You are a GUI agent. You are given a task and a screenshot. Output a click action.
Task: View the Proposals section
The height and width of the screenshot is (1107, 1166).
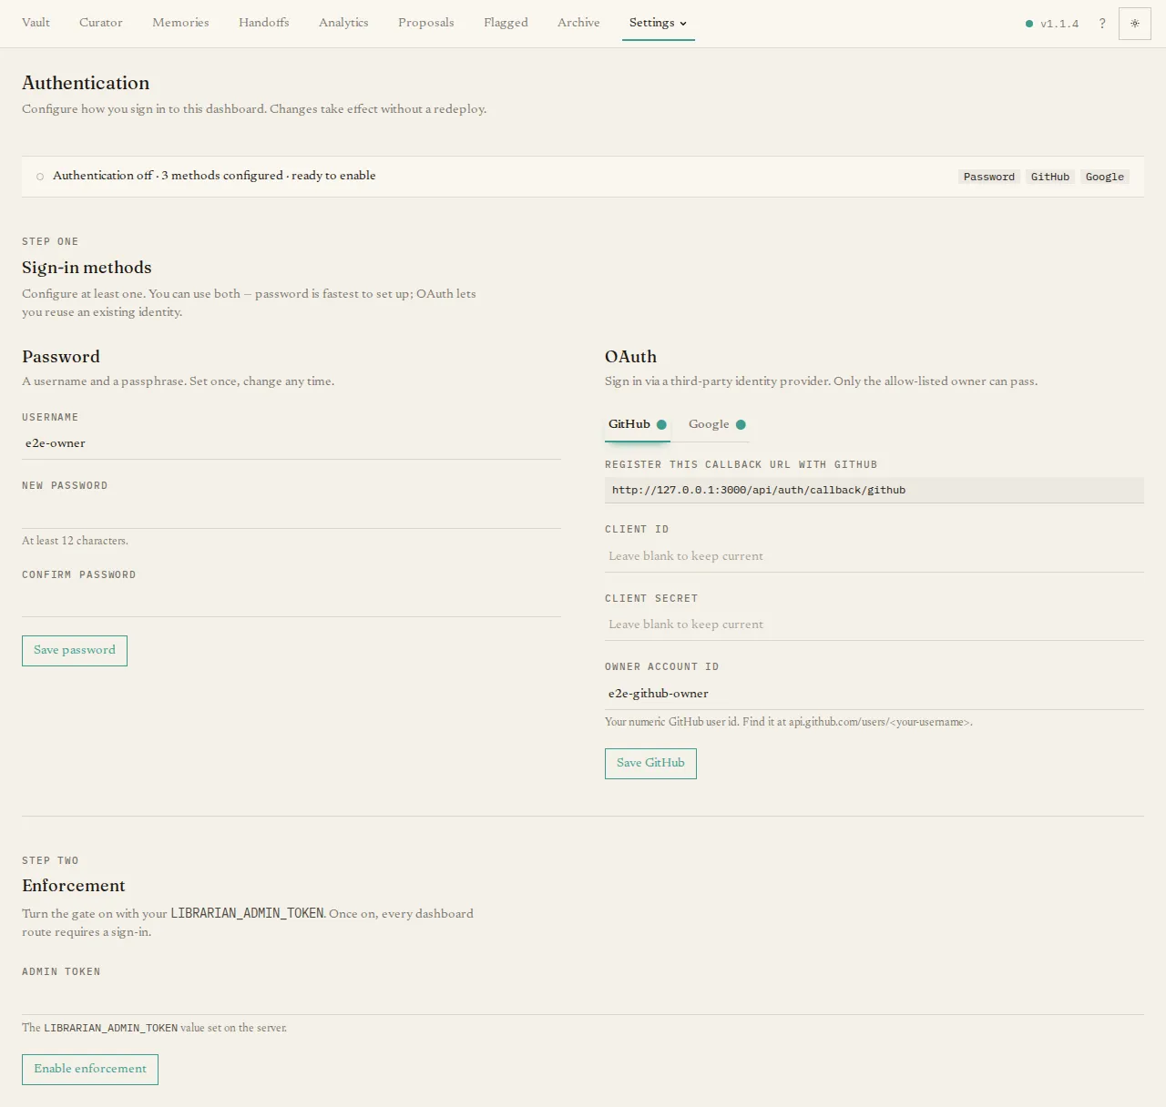[x=426, y=23]
